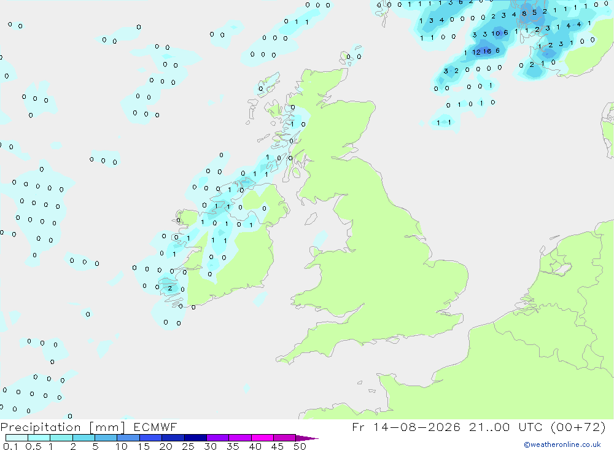This screenshot has width=614, height=450.
Task: Click the precipitation value '8' on map
Action: point(524,14)
